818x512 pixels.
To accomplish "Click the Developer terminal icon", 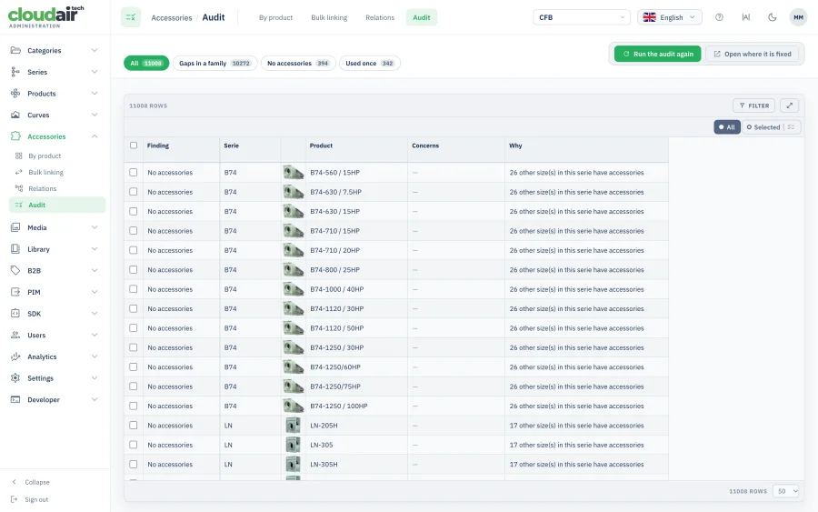I will point(15,399).
